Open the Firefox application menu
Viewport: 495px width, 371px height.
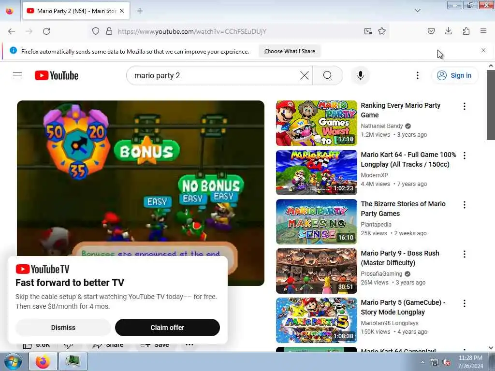coord(483,31)
